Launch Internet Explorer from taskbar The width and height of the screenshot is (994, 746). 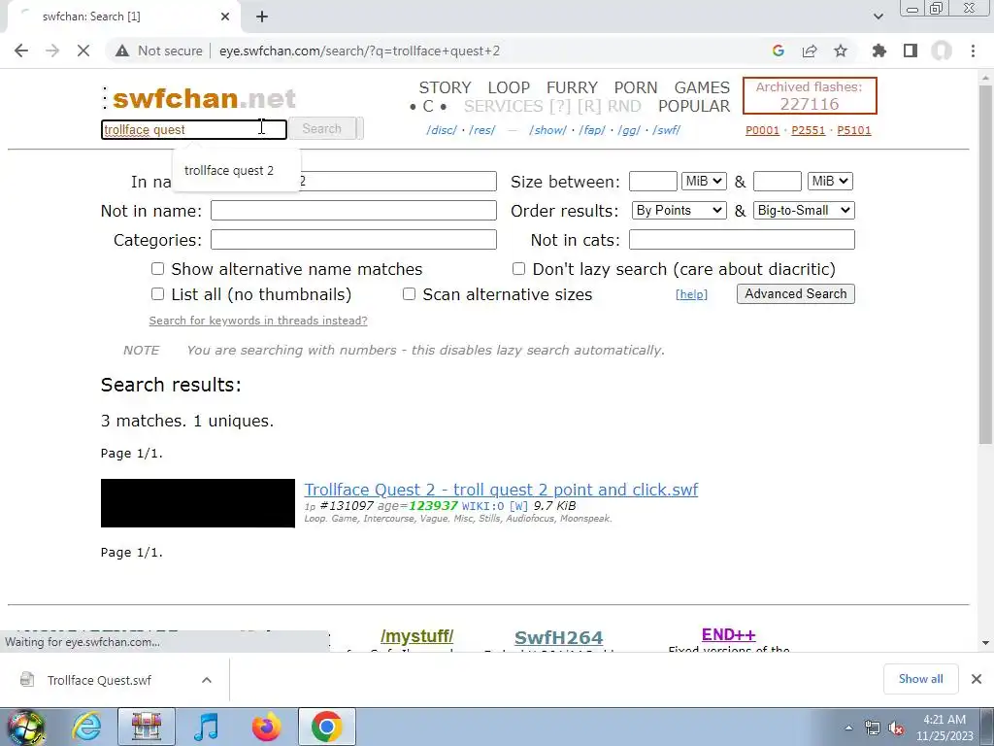(x=86, y=727)
